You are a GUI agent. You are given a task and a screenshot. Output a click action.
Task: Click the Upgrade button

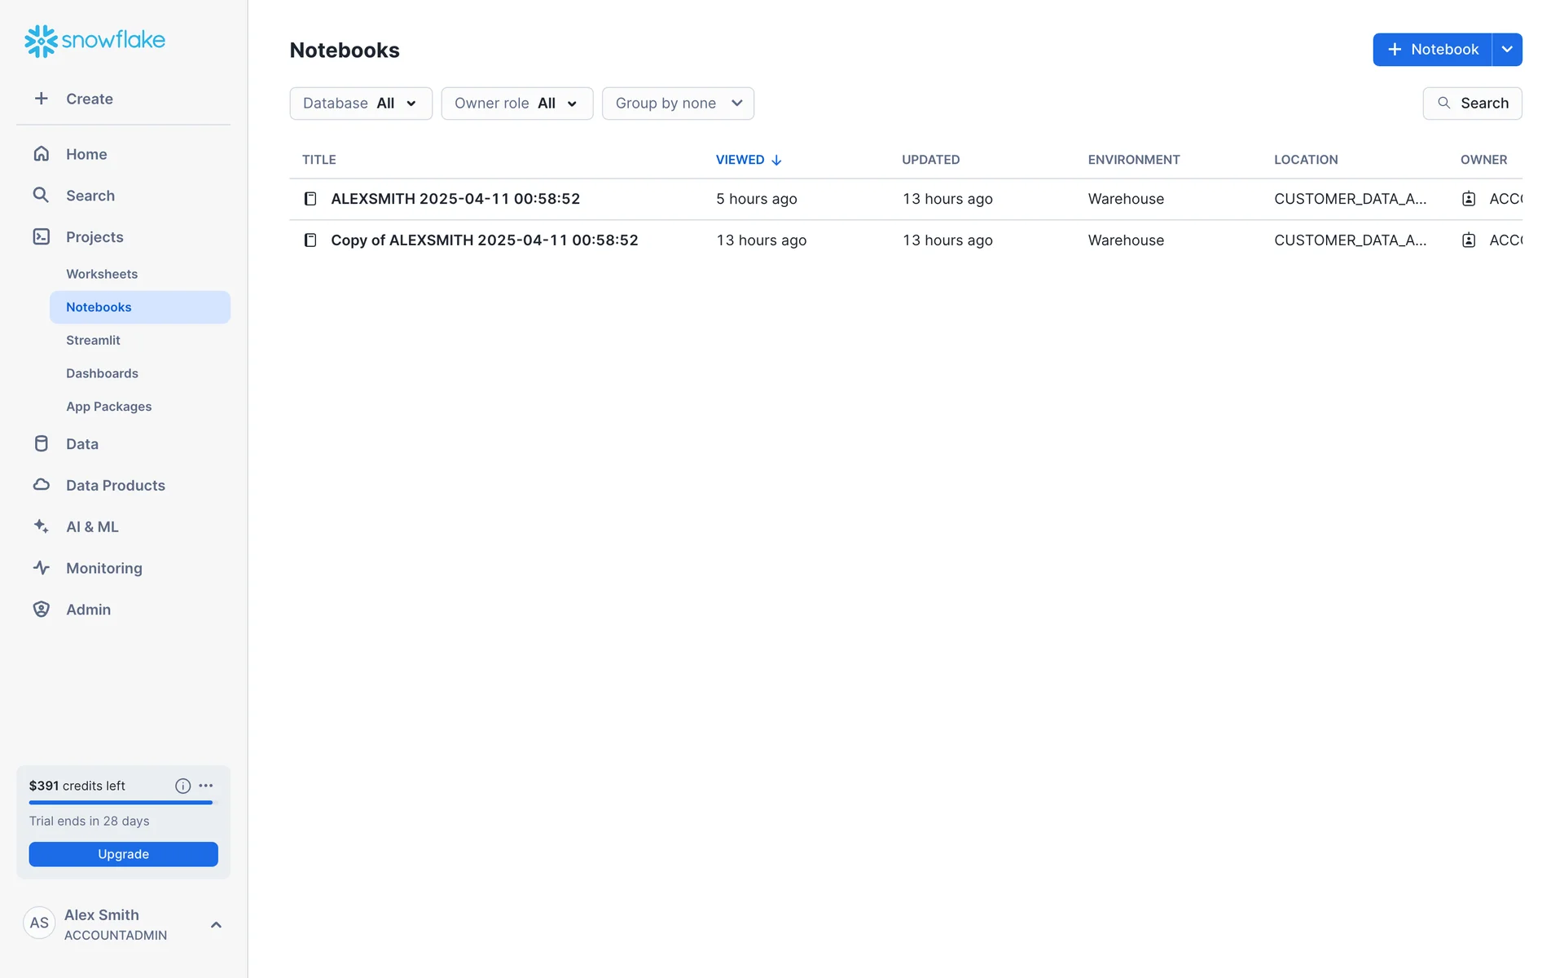click(x=123, y=854)
